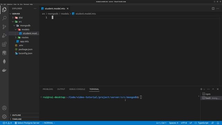
Task: Maximize the terminal panel with up chevron
Action: coord(213,89)
